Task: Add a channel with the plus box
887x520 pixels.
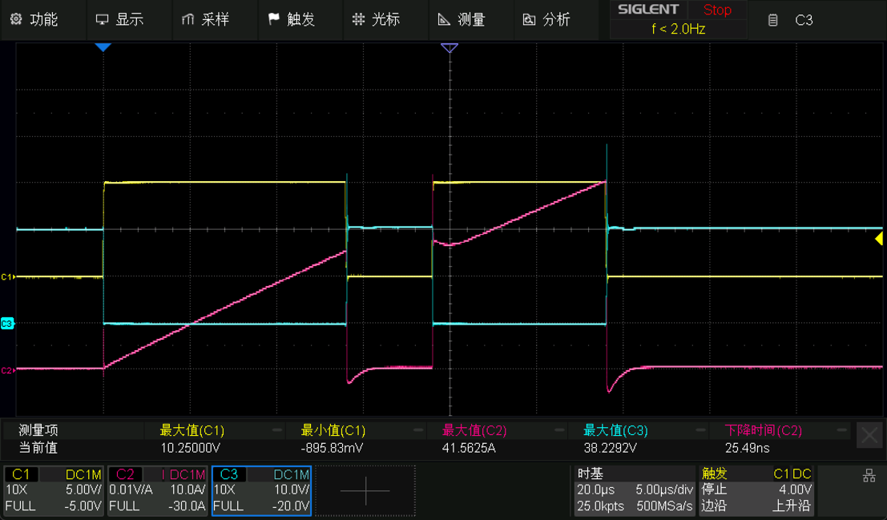Action: click(365, 490)
